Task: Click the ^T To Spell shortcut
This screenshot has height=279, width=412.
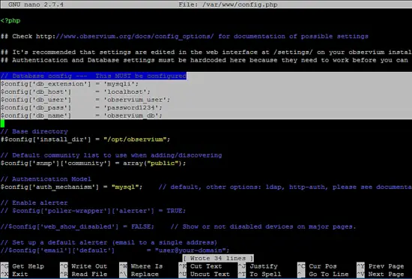Action: [260, 274]
